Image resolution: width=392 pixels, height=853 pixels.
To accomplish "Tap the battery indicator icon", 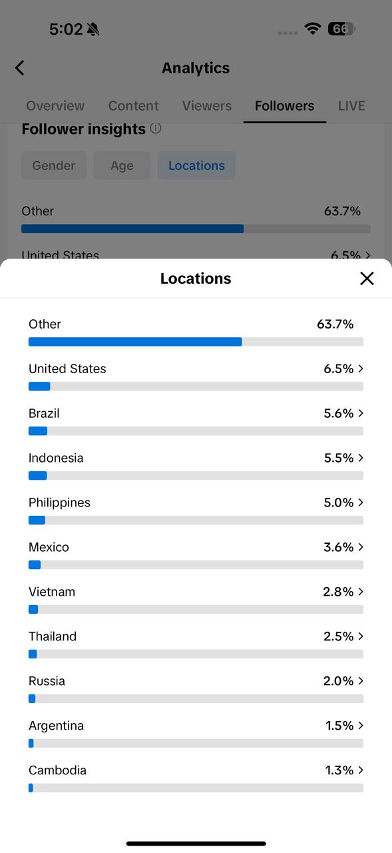I will pyautogui.click(x=342, y=29).
